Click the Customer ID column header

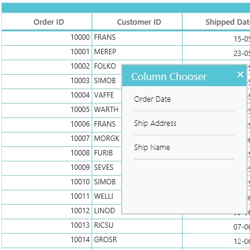(x=137, y=22)
